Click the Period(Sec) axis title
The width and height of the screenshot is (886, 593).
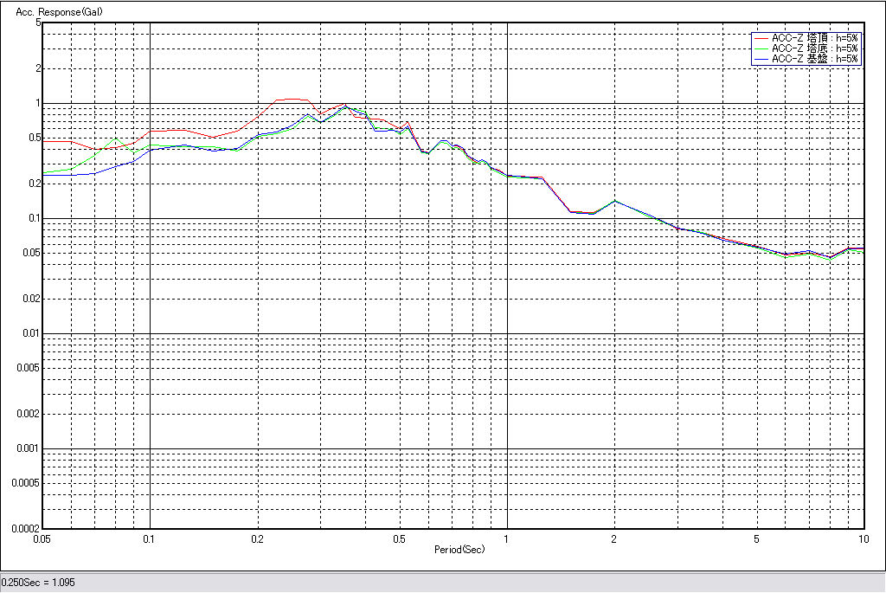tap(459, 549)
